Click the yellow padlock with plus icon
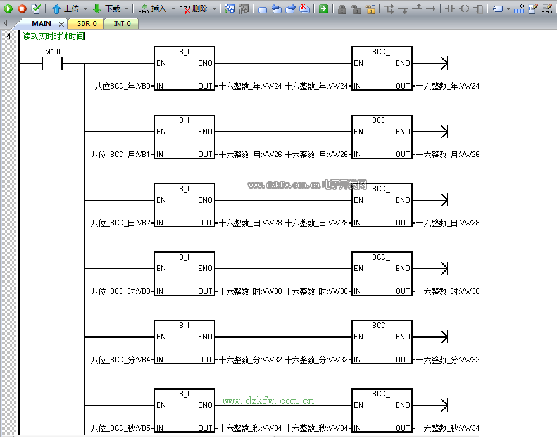This screenshot has width=557, height=437. click(371, 9)
